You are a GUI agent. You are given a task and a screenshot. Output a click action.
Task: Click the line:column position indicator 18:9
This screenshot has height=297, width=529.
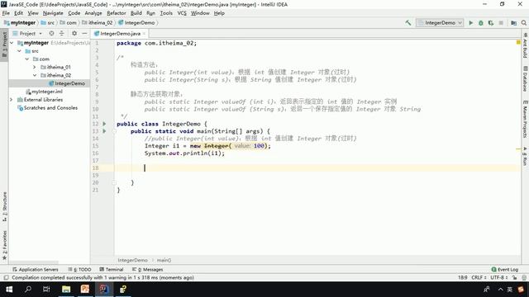pyautogui.click(x=463, y=277)
